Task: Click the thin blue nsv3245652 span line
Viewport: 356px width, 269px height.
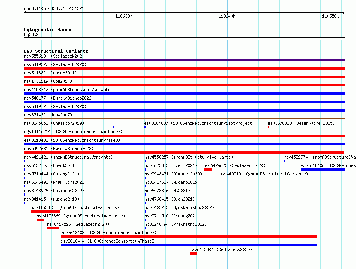Action: [x=69, y=127]
